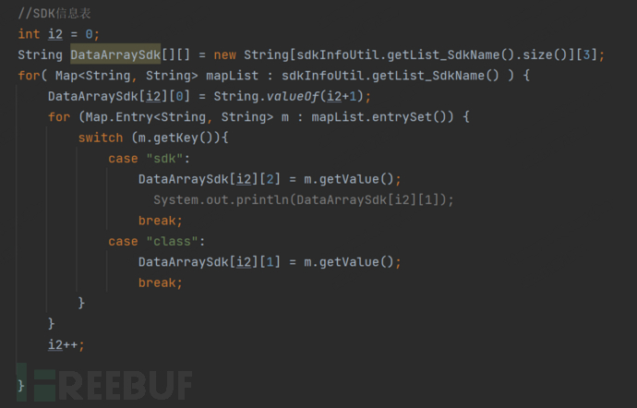This screenshot has height=408, width=637.
Task: Click the //SDK comment line
Action: point(54,14)
